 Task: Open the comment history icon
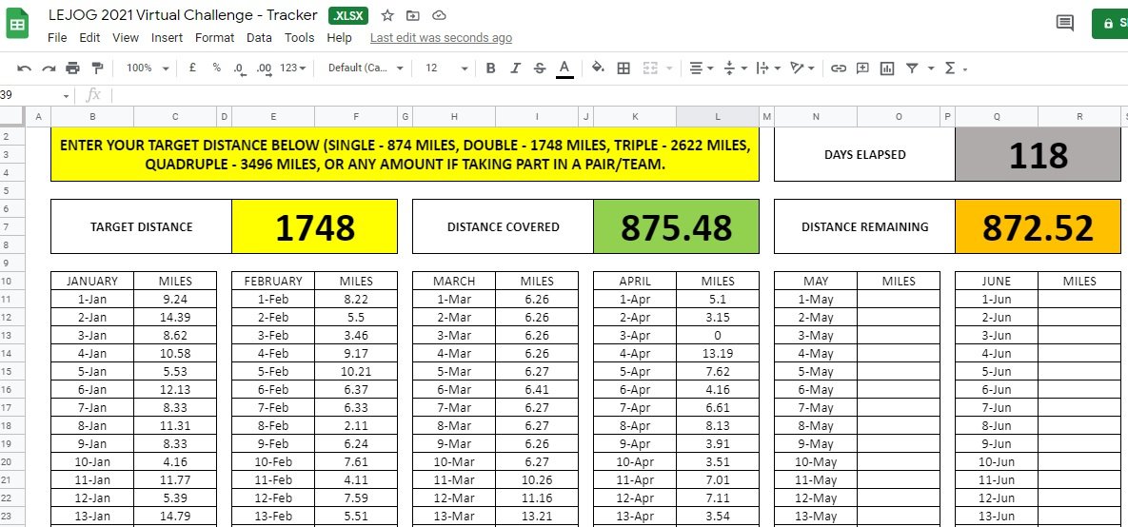pyautogui.click(x=1064, y=23)
